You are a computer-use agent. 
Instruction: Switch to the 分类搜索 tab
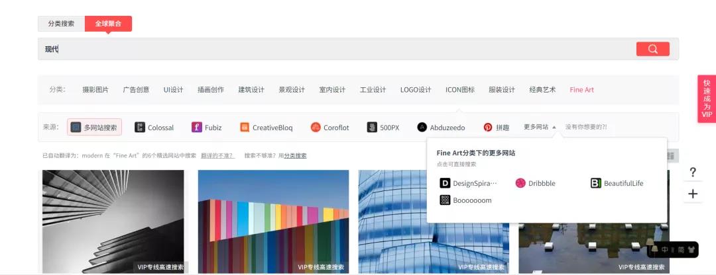tap(61, 23)
